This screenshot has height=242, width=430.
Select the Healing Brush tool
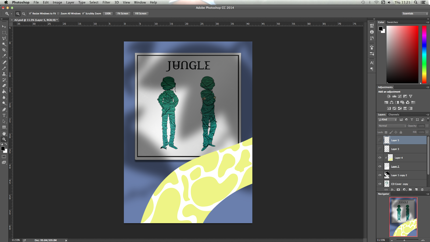[x=4, y=62]
